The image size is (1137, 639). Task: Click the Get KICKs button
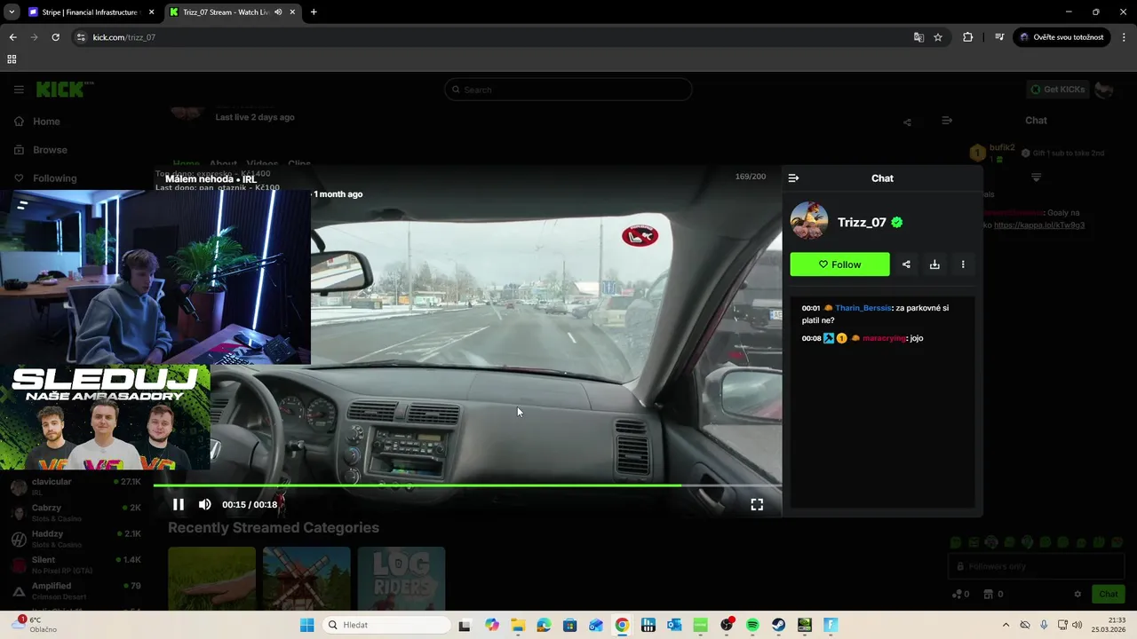(x=1057, y=90)
